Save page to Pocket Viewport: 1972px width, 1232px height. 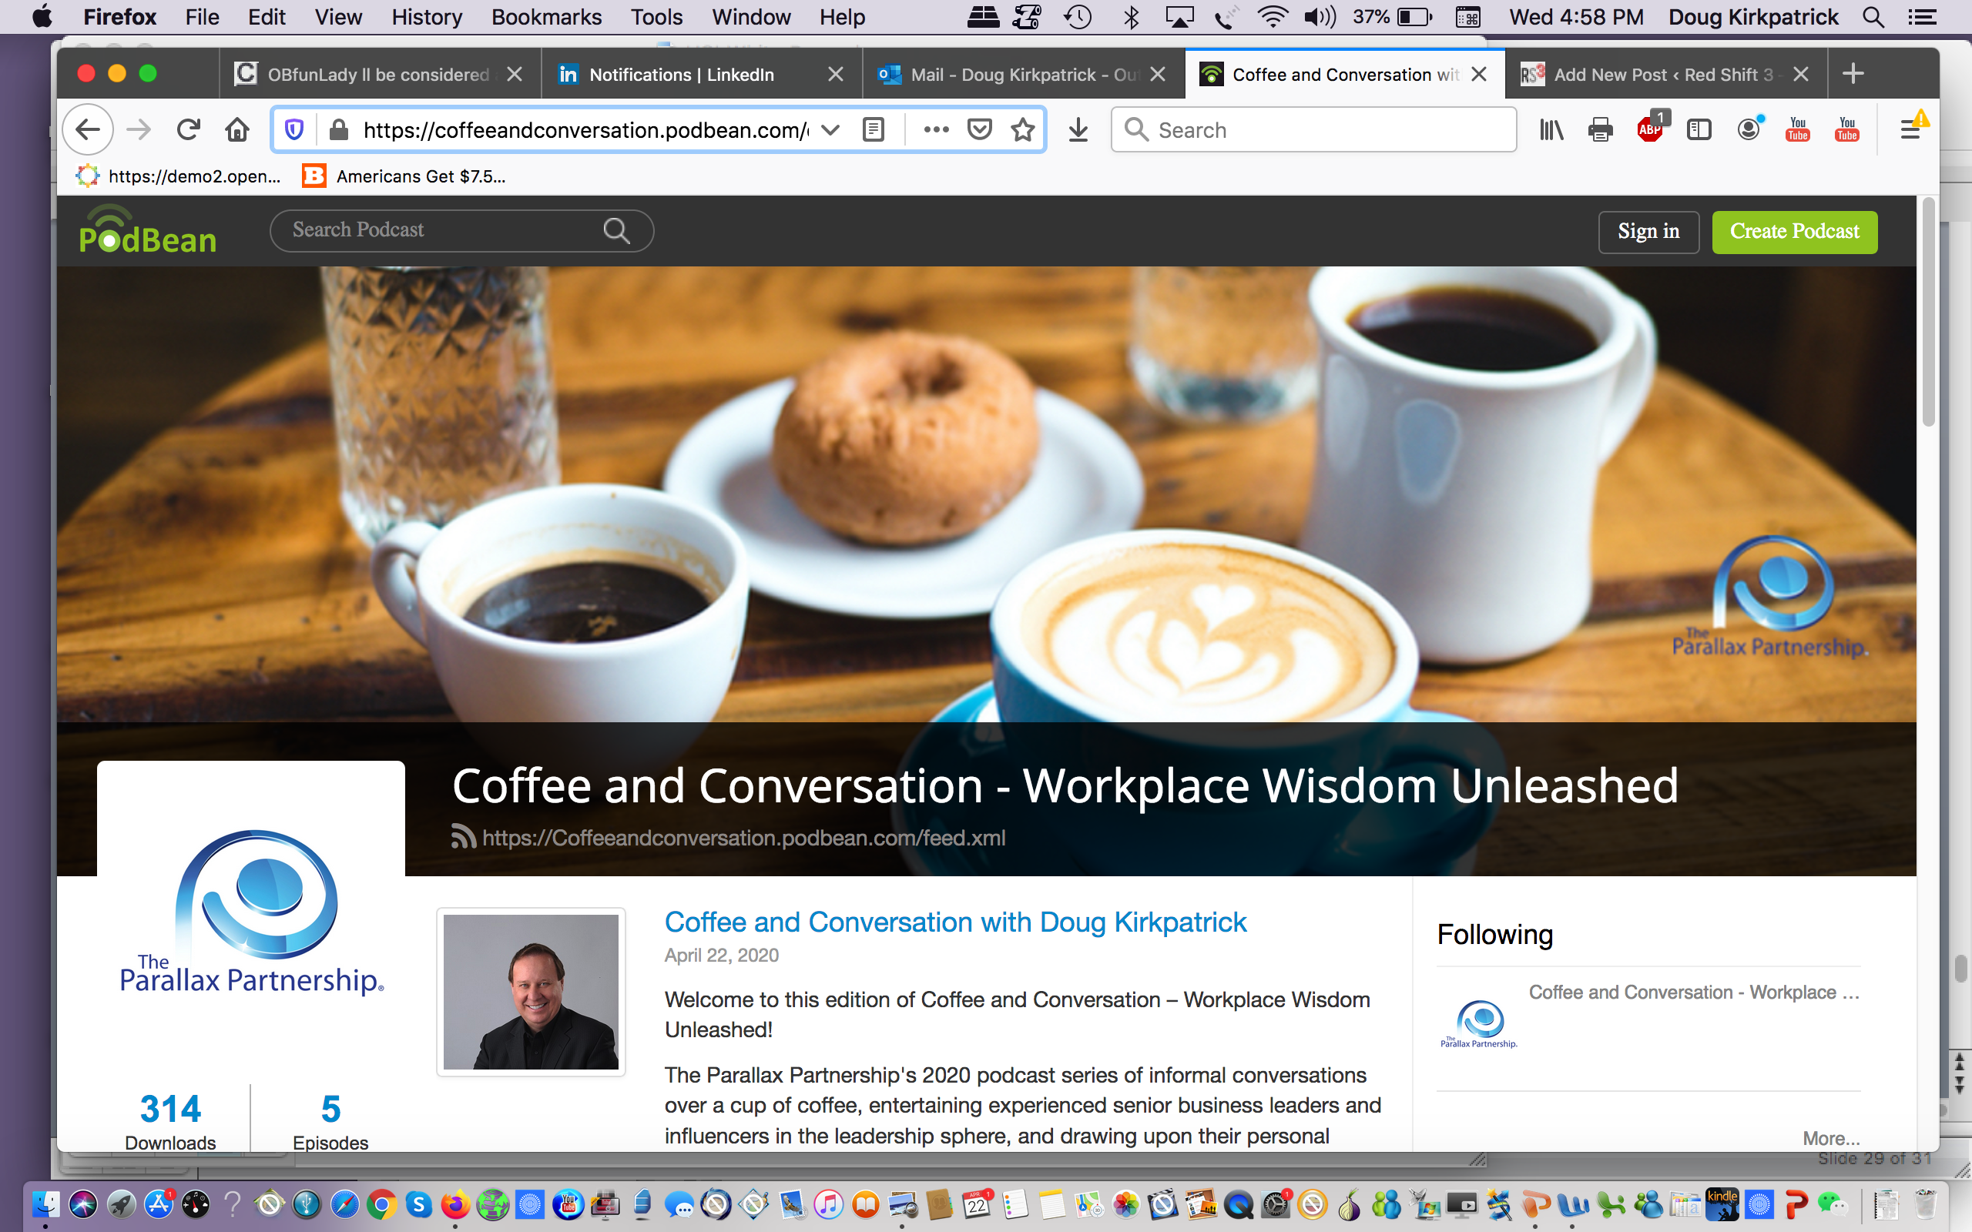980,129
